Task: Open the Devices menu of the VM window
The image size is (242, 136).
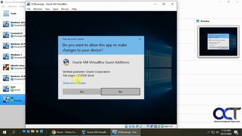Action: coord(65,9)
